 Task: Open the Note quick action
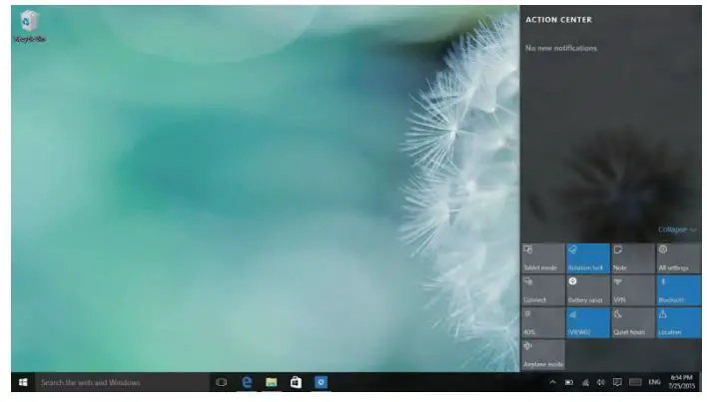tap(633, 258)
